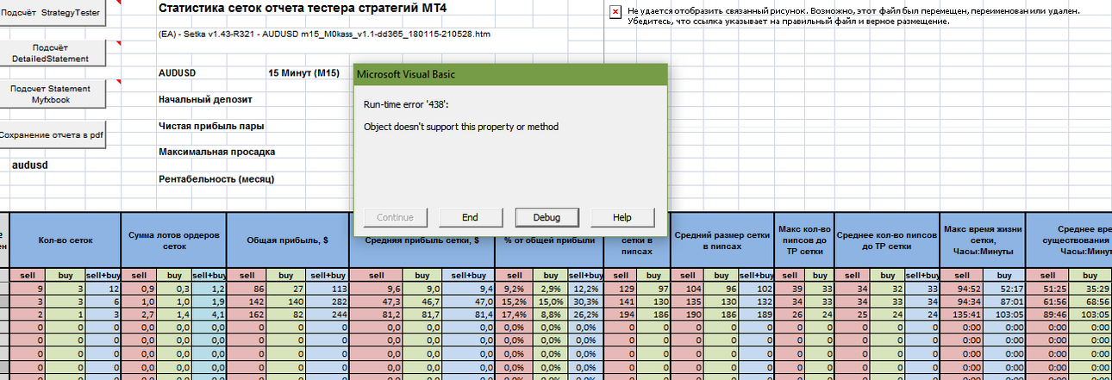1112x380 pixels.
Task: Open Debug from the run-time error dialog
Action: [547, 217]
